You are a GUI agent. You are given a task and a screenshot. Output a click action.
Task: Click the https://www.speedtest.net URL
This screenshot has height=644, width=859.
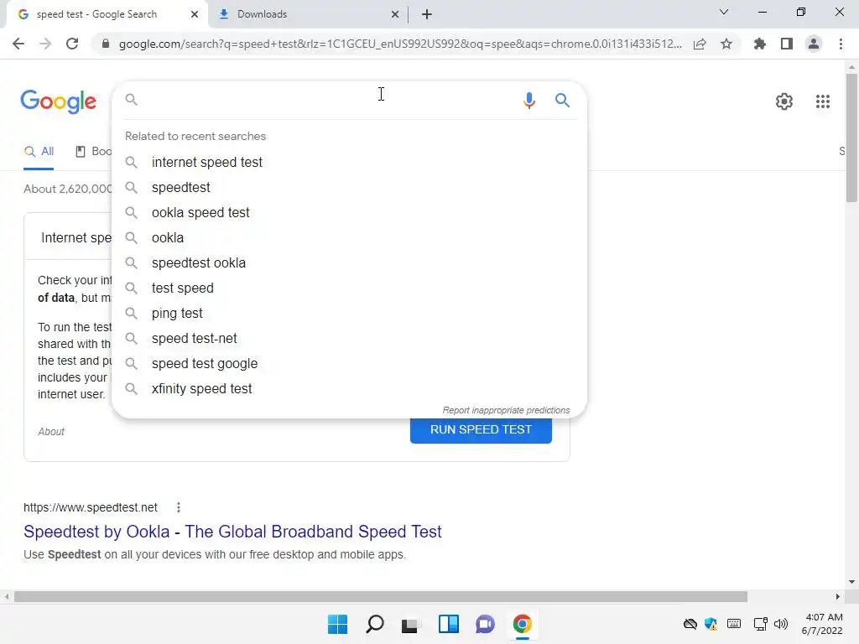pos(91,507)
